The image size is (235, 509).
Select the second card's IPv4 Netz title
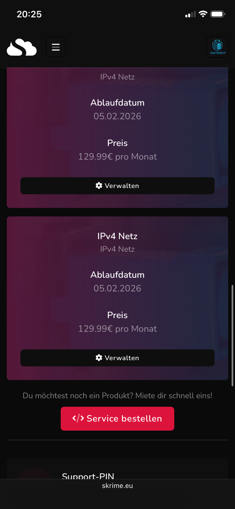(117, 236)
